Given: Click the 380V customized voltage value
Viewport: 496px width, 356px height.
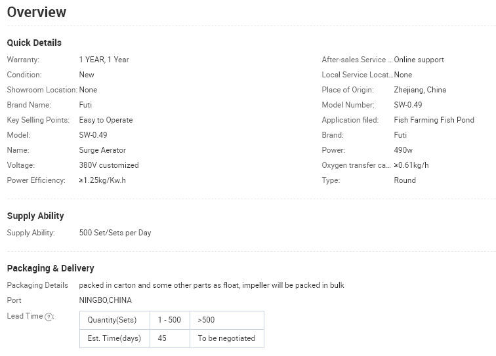Looking at the screenshot, I should [109, 165].
